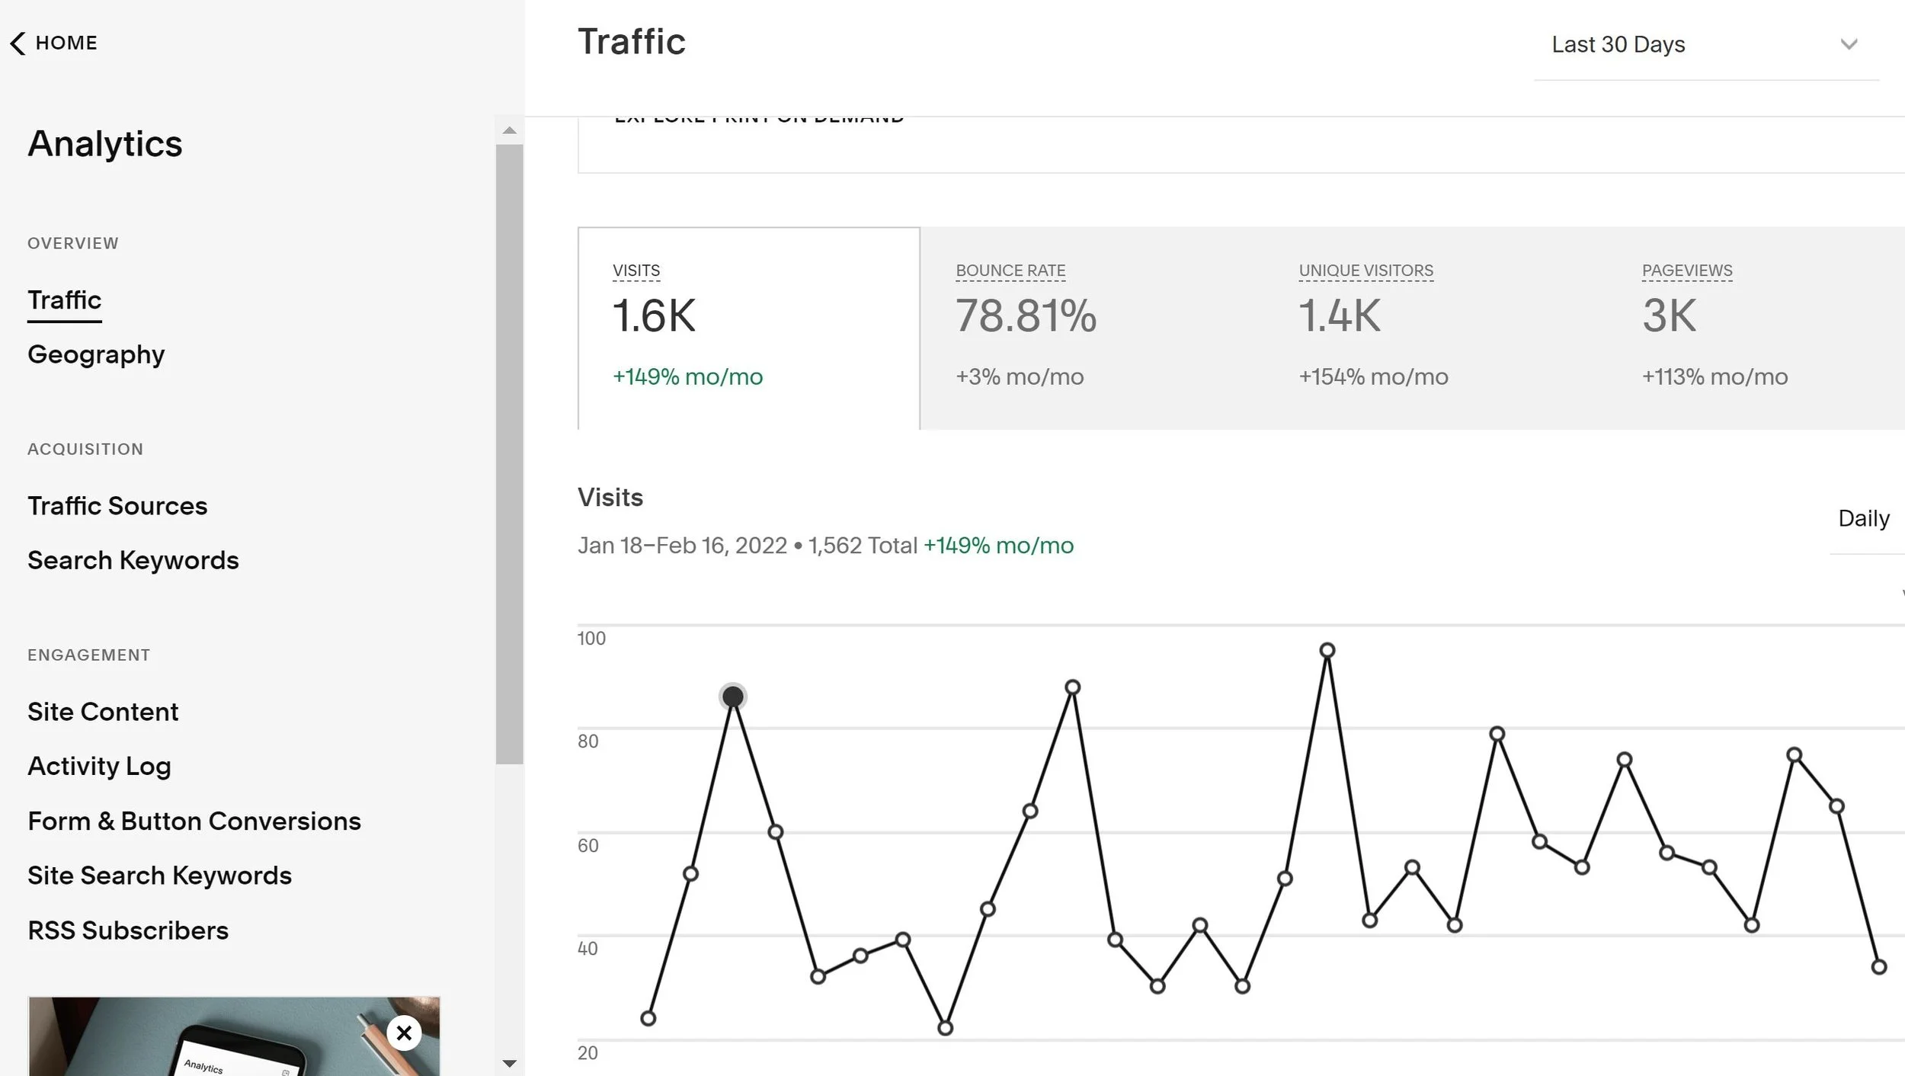Expand the Last 30 Days chevron
This screenshot has height=1076, width=1905.
click(x=1849, y=44)
